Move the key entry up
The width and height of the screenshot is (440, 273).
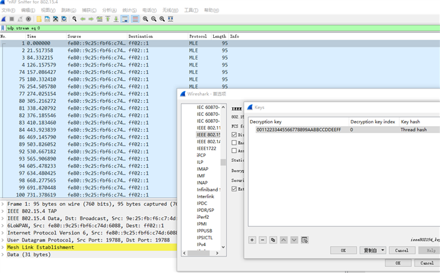[284, 240]
